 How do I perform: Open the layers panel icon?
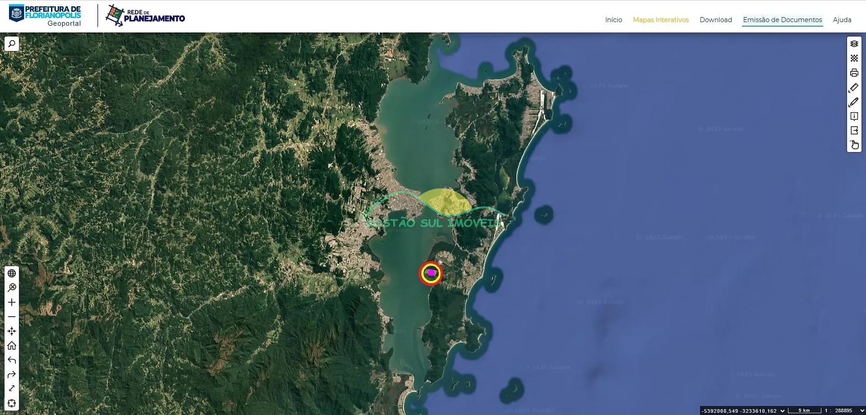[854, 44]
